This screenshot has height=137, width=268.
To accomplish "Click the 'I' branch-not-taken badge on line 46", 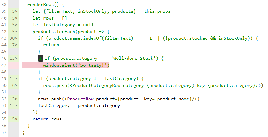I will 40,59.
